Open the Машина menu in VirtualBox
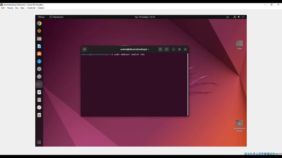The image size is (282, 158). point(10,8)
